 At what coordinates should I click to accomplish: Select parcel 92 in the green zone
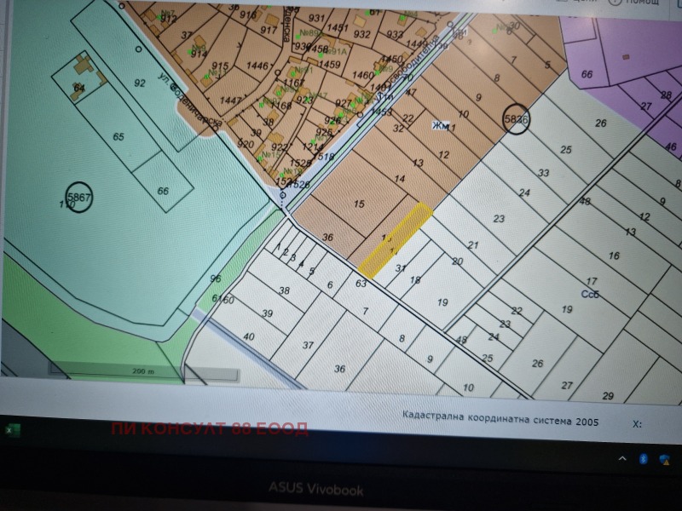coord(139,83)
